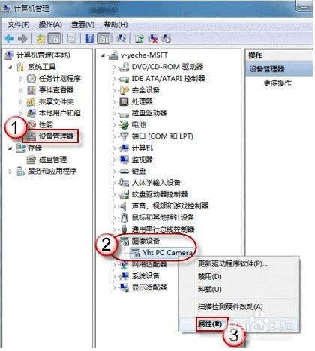This screenshot has width=315, height=351.
Task: Open the 查看(V) menu
Action: [83, 25]
